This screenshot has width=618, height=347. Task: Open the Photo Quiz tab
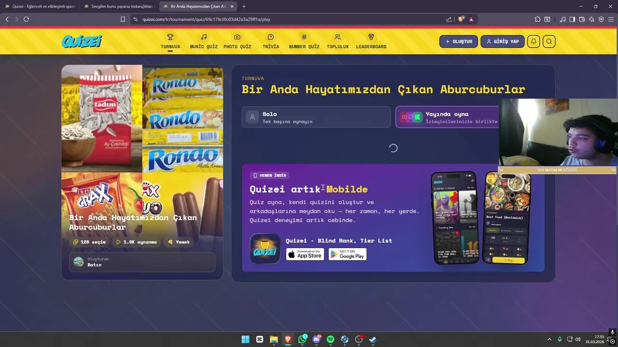click(237, 41)
